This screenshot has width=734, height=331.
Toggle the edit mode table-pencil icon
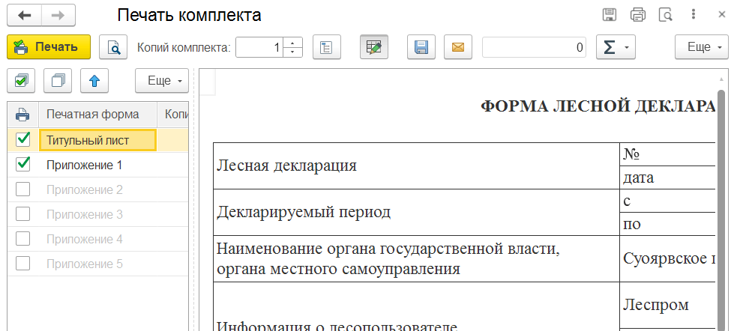[373, 46]
